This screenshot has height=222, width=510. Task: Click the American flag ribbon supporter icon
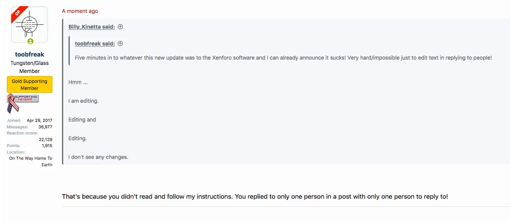(13, 103)
